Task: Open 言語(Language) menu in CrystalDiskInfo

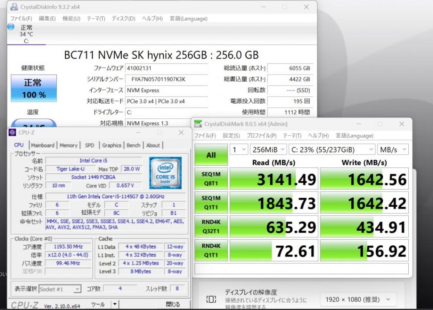Action: pyautogui.click(x=188, y=19)
